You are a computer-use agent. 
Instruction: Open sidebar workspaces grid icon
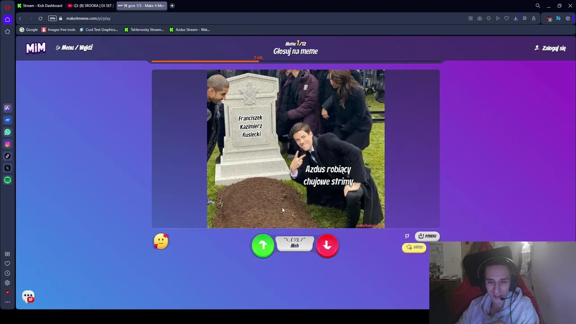coord(7,254)
